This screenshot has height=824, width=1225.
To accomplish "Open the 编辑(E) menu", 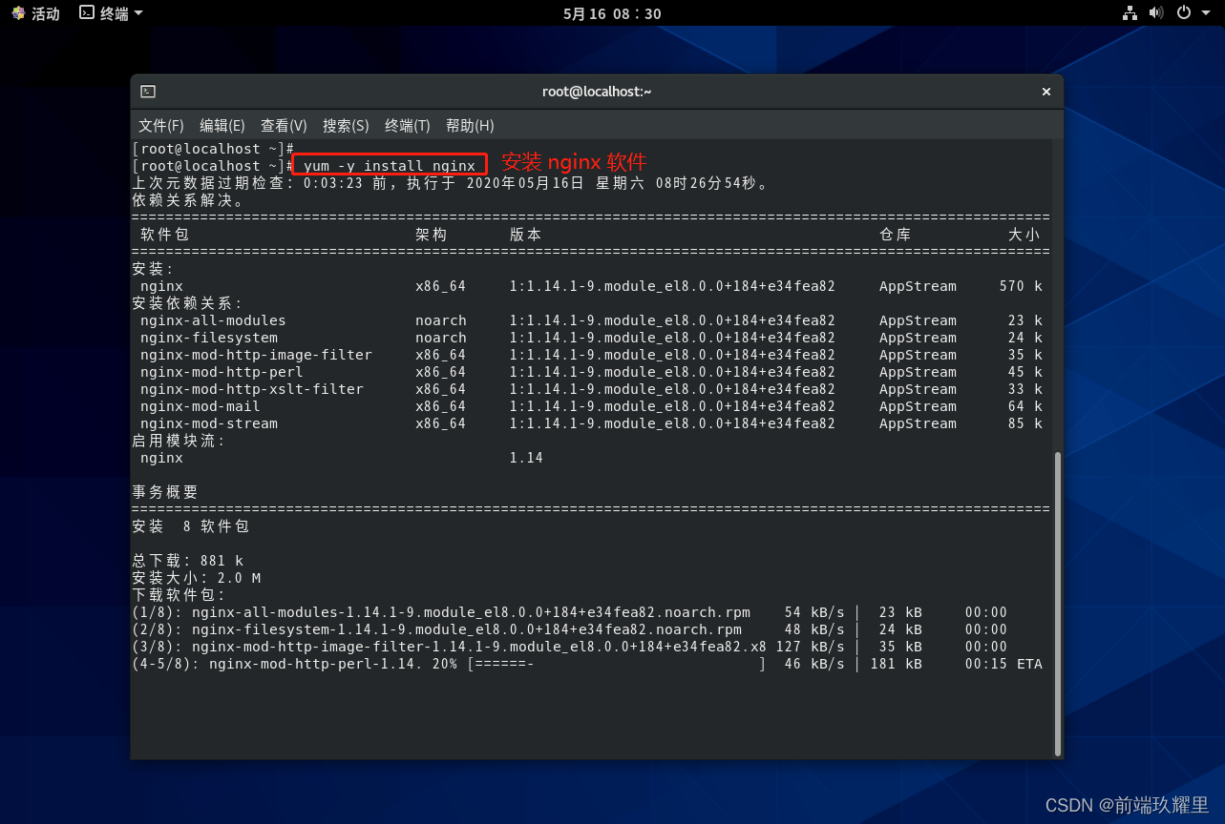I will click(x=221, y=125).
